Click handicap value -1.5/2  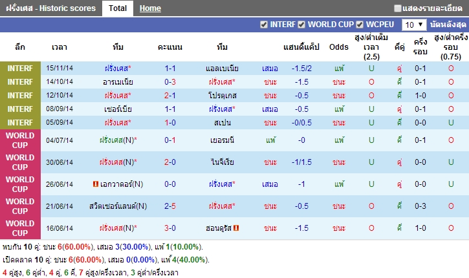tap(301, 69)
